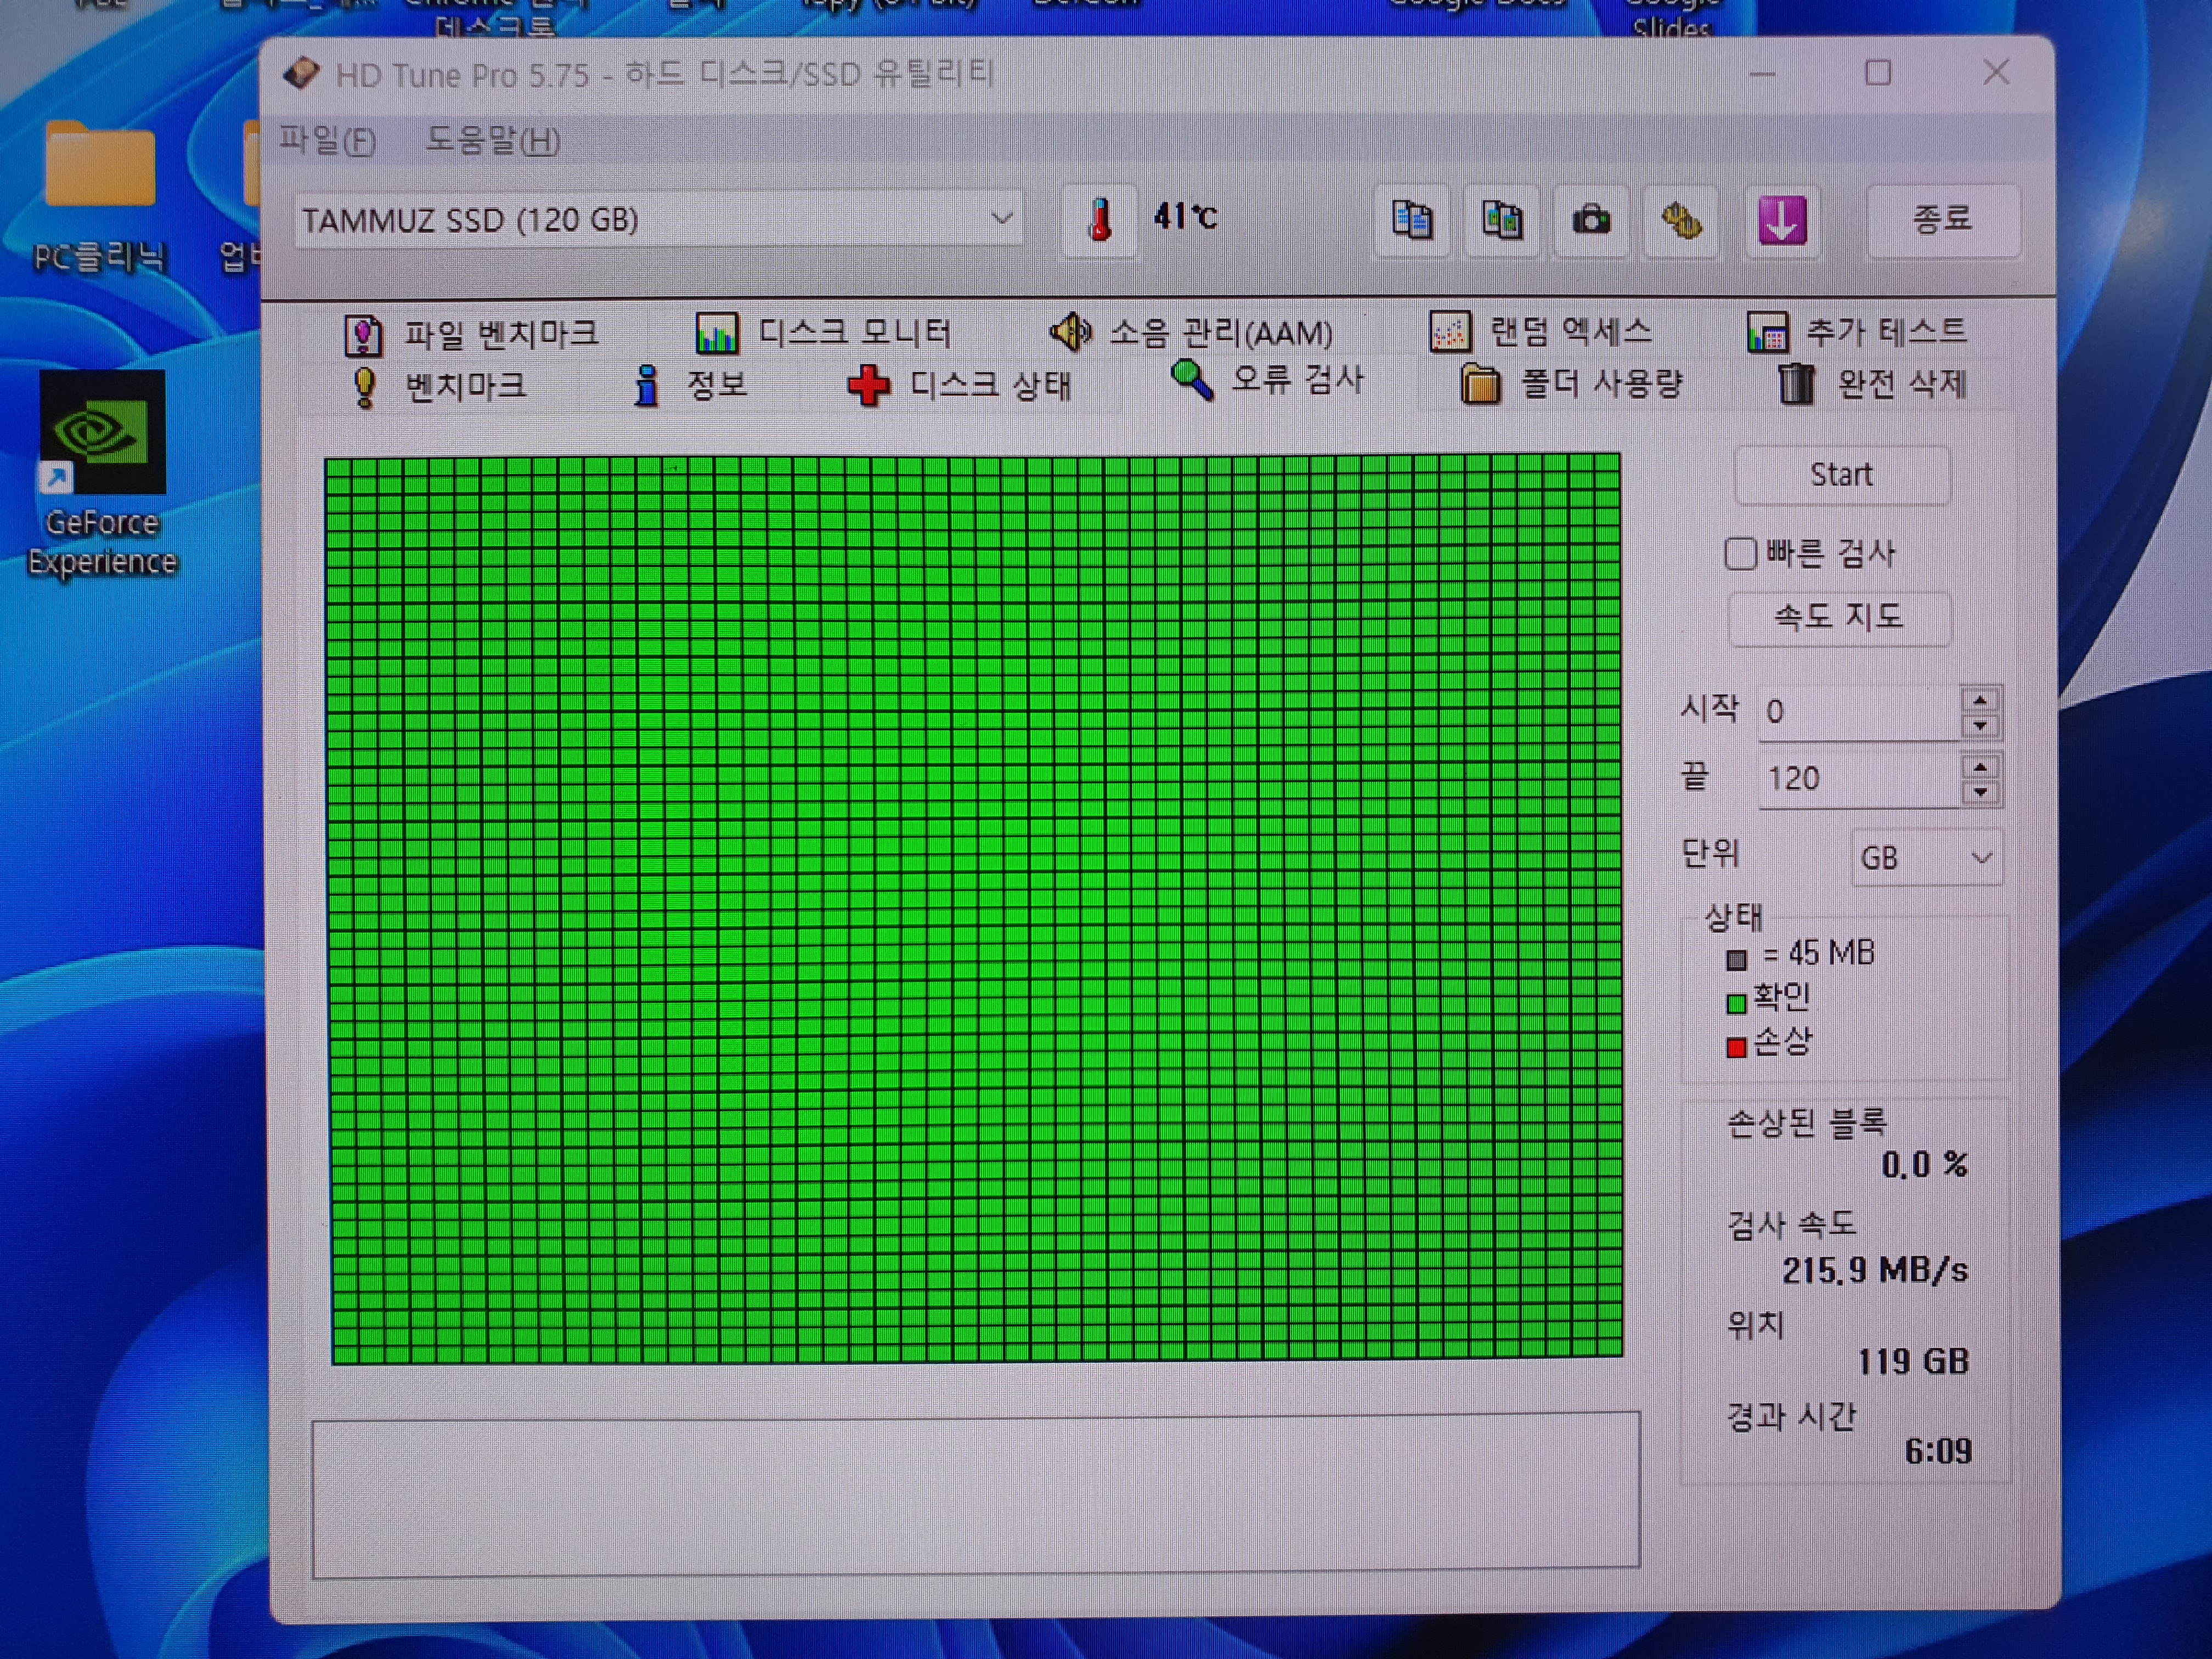
Task: Click the 시작 input field
Action: tap(1859, 712)
